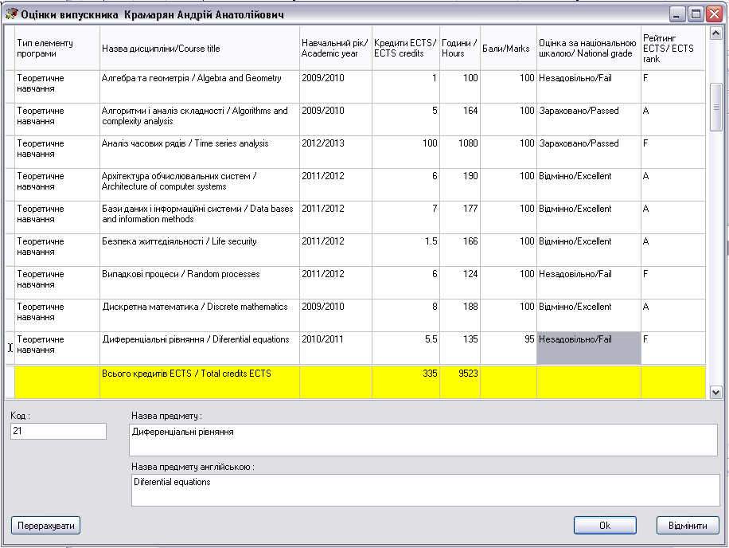Cancel with the Відмінити button
Viewport: 729px width, 548px height.
click(x=688, y=526)
